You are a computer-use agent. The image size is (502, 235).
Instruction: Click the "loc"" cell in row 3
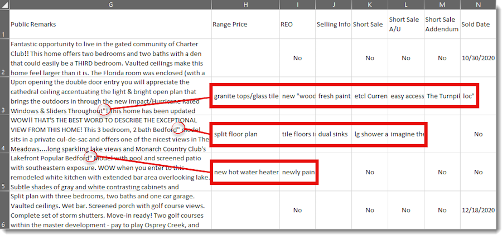[479, 96]
